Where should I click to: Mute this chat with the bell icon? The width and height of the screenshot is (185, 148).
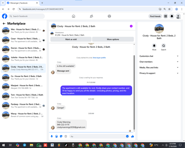pyautogui.click(x=154, y=46)
